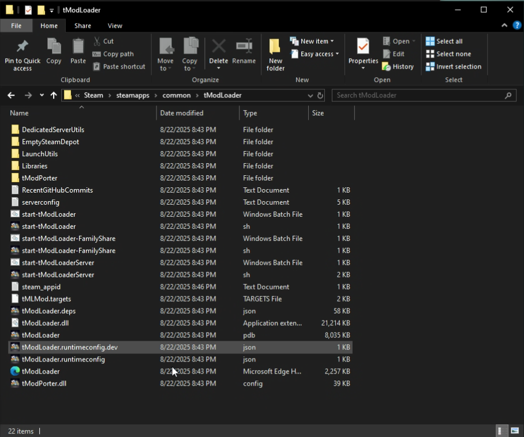This screenshot has width=524, height=437.
Task: Click Select all in ribbon
Action: click(x=444, y=41)
